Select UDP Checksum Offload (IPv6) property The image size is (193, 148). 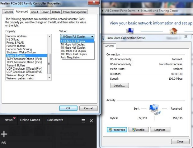click(x=24, y=72)
